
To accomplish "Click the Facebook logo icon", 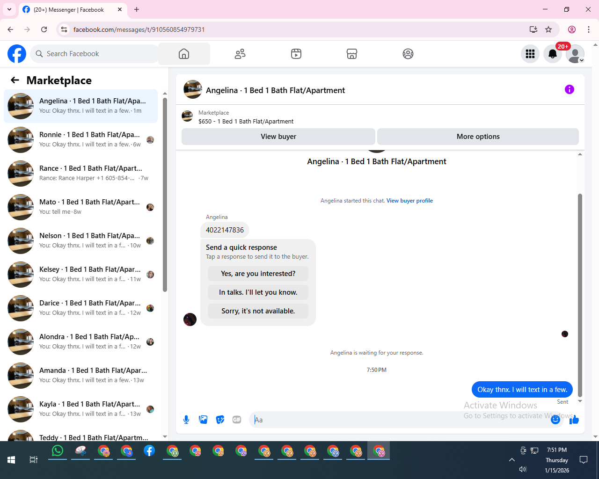I will tap(17, 54).
